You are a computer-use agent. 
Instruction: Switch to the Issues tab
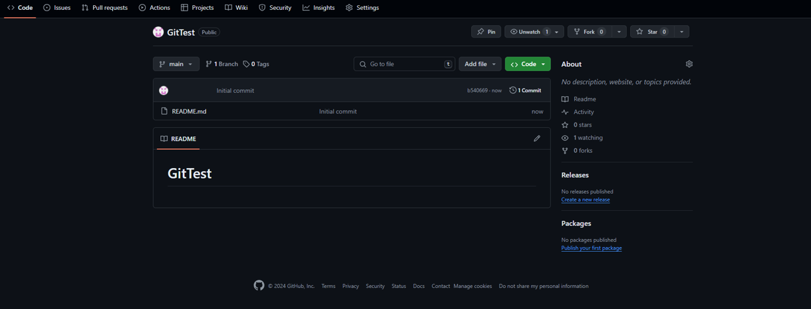click(57, 8)
